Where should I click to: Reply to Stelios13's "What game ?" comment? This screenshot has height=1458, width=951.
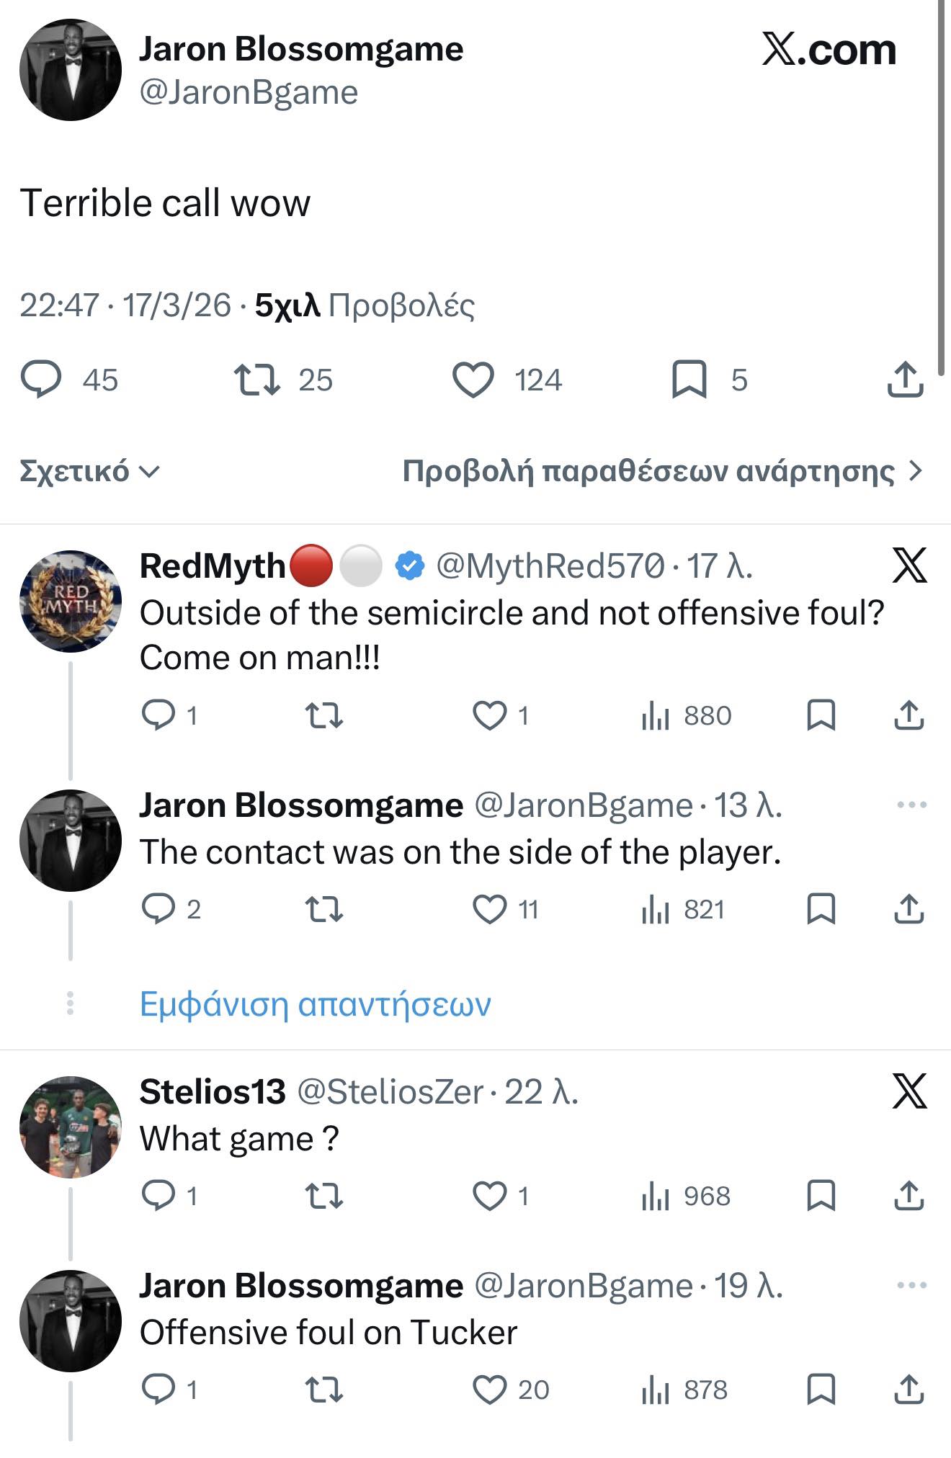pyautogui.click(x=158, y=1196)
